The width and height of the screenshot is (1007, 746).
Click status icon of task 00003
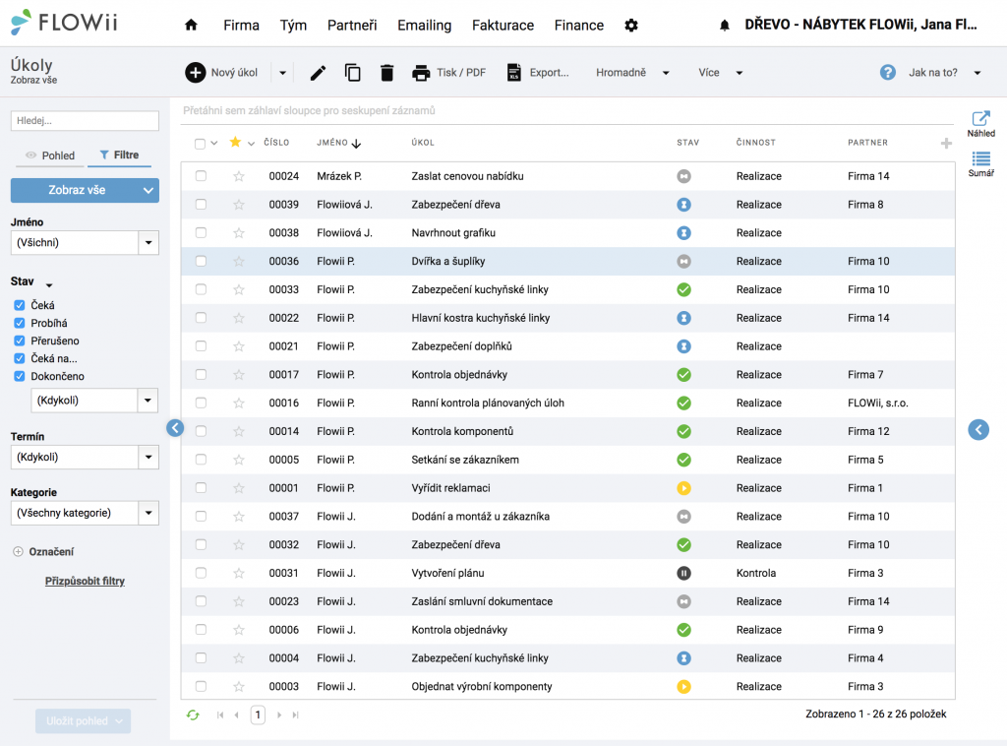pyautogui.click(x=684, y=686)
